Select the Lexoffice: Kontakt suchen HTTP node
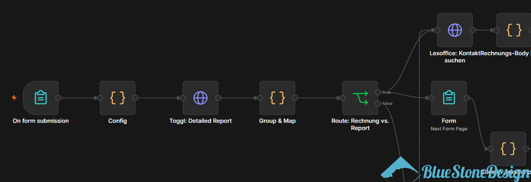531x182 pixels. 455,30
